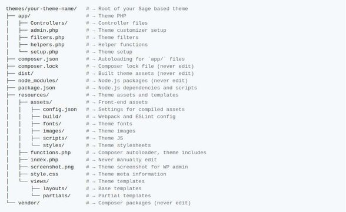Click the helpers.php file name
The height and width of the screenshot is (212, 346).
(x=48, y=45)
